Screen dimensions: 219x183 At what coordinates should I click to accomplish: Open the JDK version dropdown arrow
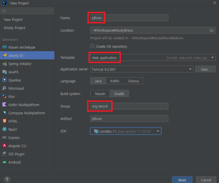(x=158, y=131)
